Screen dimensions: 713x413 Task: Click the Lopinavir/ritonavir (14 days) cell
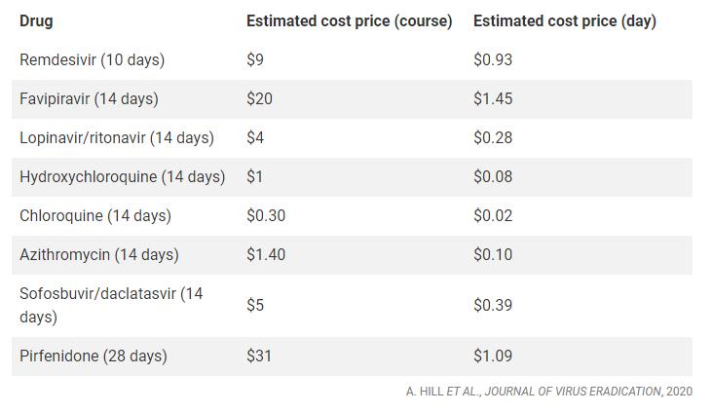117,137
